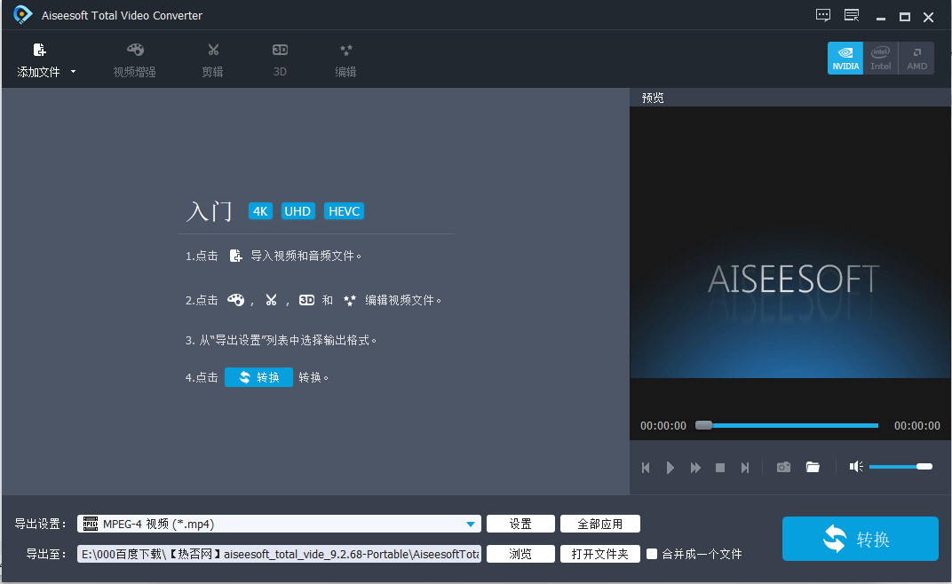Click the stars effect icon in step 2
The height and width of the screenshot is (584, 952).
[350, 300]
